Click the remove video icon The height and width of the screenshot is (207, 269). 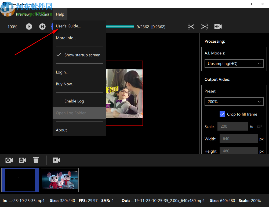(x=22, y=160)
